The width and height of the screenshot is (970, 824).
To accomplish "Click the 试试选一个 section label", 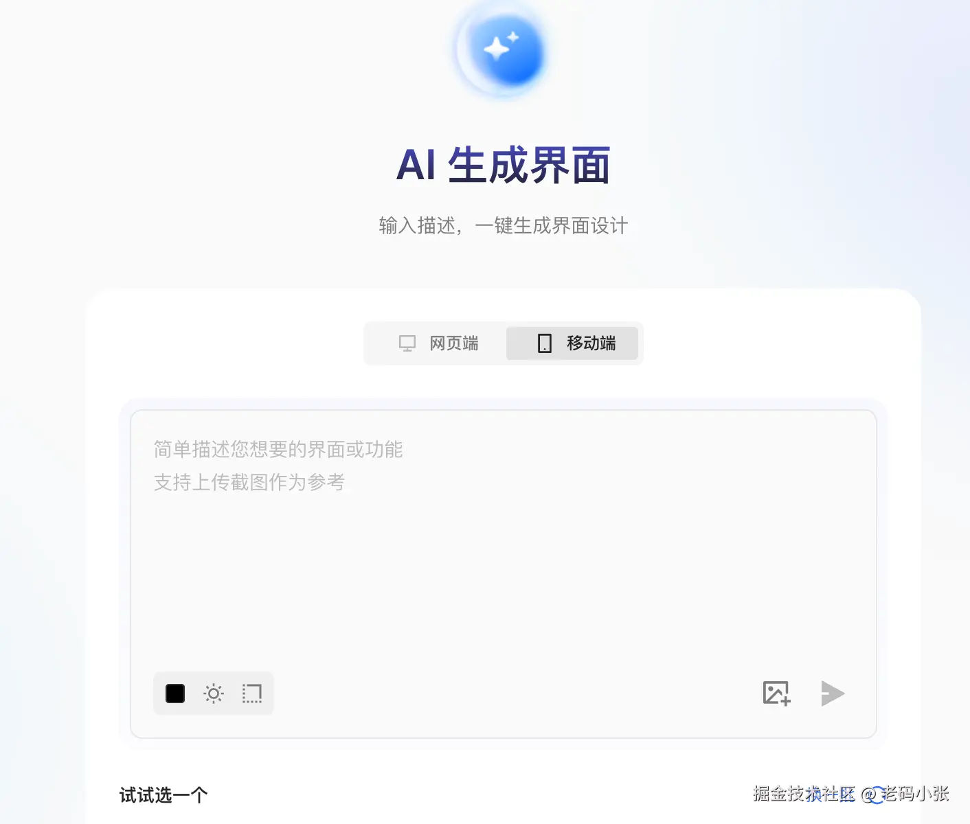I will 163,795.
